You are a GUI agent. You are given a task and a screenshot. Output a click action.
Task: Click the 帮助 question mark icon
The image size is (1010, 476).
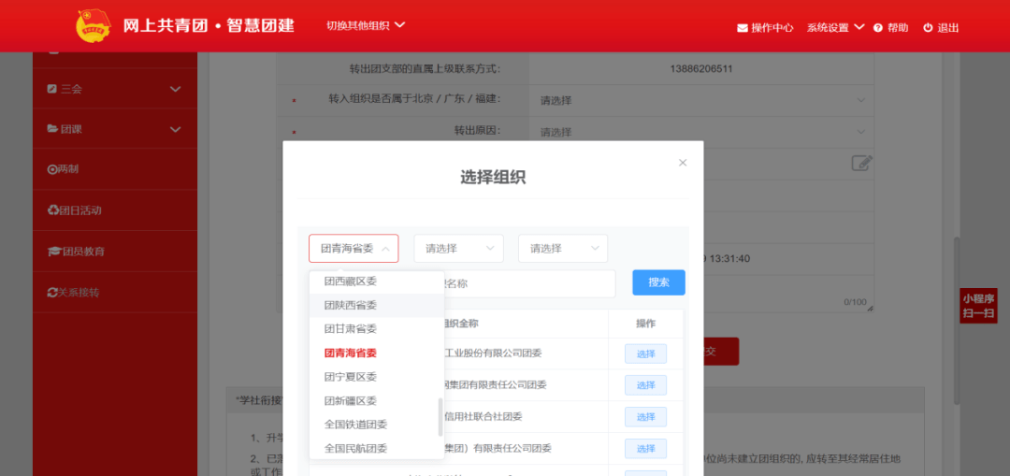(877, 28)
